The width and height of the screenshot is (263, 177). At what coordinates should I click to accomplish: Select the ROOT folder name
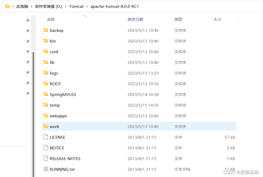click(x=55, y=84)
